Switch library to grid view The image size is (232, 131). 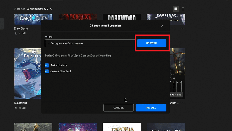176,9
